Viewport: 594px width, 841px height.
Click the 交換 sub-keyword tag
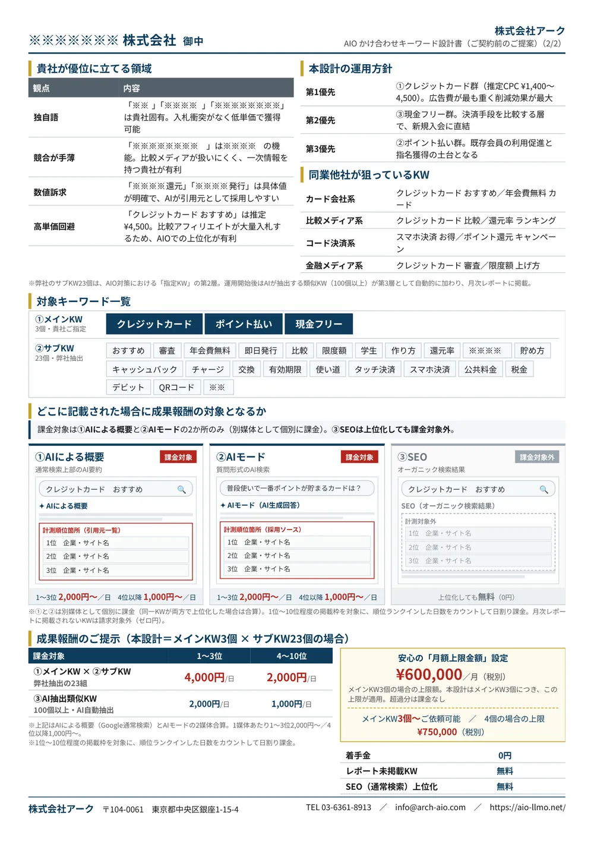247,370
